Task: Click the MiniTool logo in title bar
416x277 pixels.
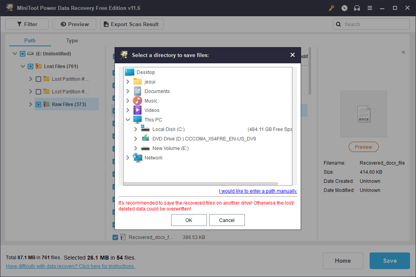Action: click(10, 8)
